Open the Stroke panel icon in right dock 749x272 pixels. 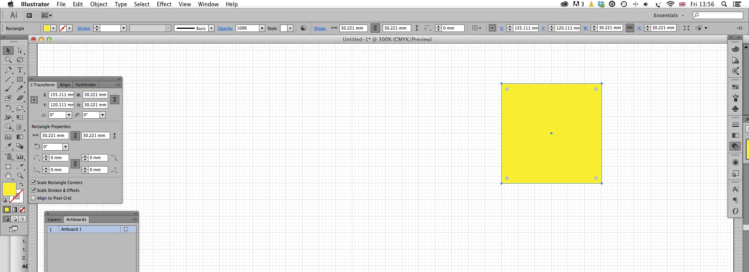[x=735, y=125]
